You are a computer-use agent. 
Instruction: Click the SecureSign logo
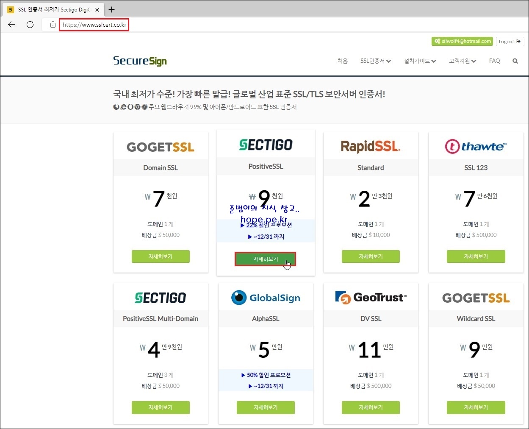click(x=140, y=61)
